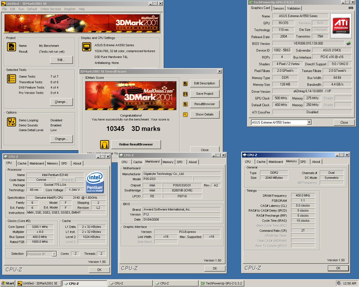Select Memory tab in CPU-Z Mainboard window
Screen dimensions: 359x287
coord(168,162)
